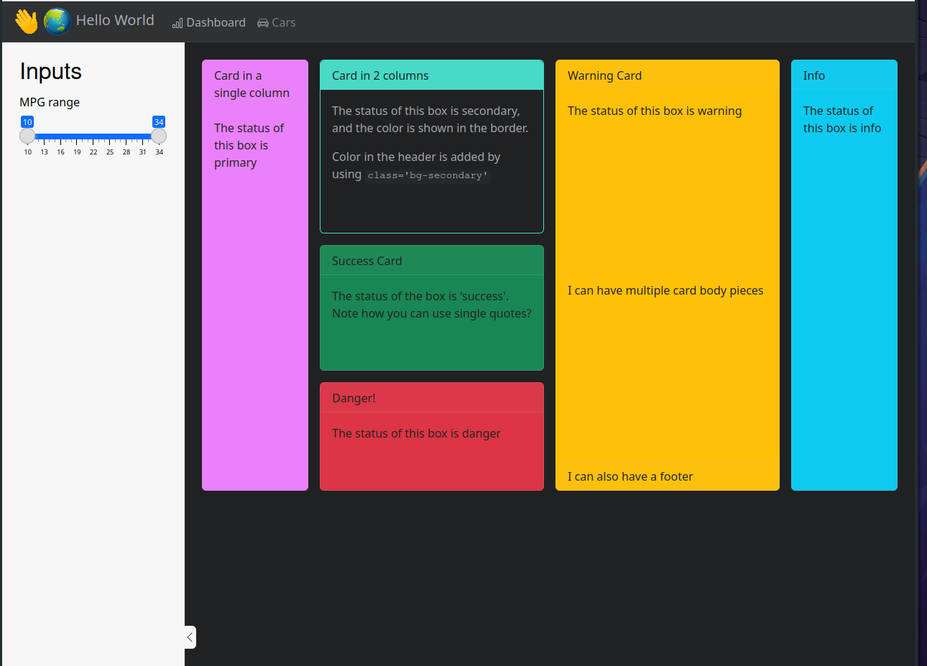Click text 'The status of this box is danger'
The image size is (927, 666).
(x=416, y=433)
